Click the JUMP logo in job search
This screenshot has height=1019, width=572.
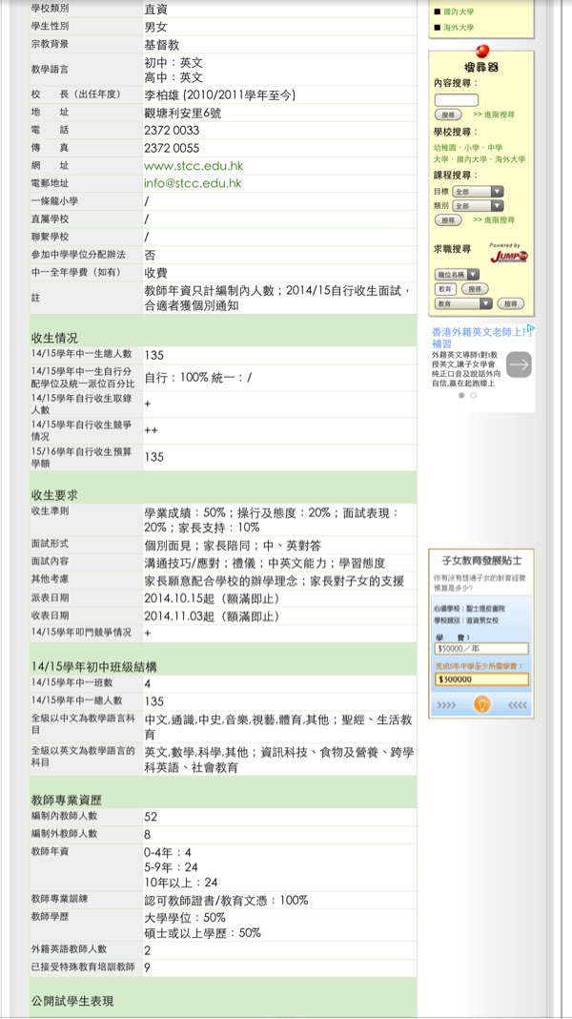click(x=508, y=254)
